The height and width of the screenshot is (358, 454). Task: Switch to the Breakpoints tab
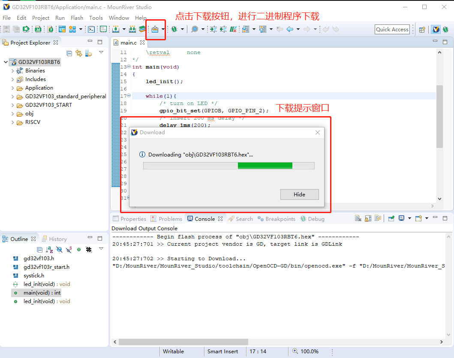pos(277,219)
